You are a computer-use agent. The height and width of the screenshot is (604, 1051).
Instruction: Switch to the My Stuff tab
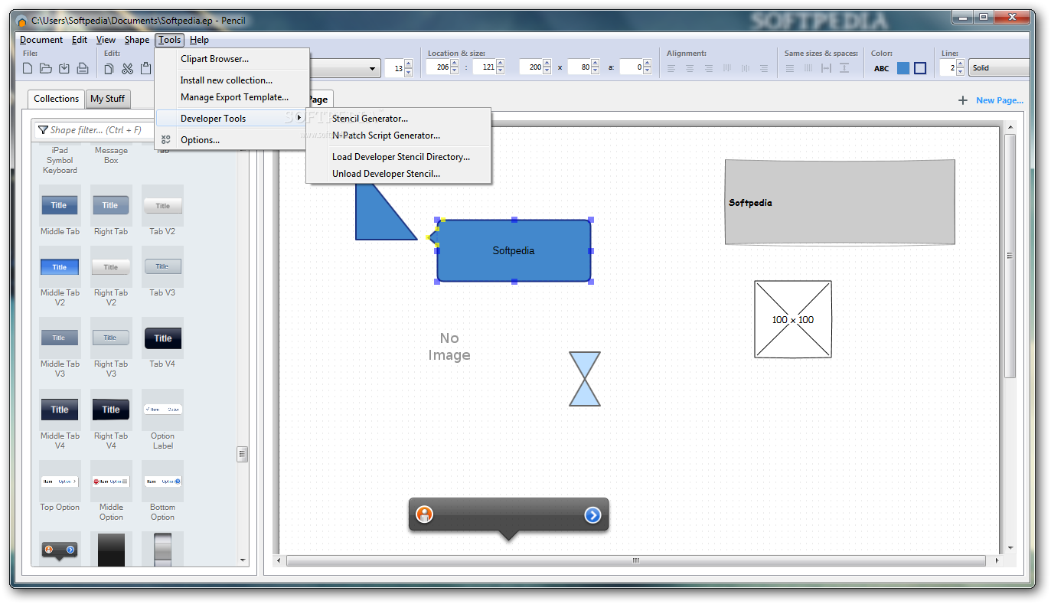tap(107, 99)
